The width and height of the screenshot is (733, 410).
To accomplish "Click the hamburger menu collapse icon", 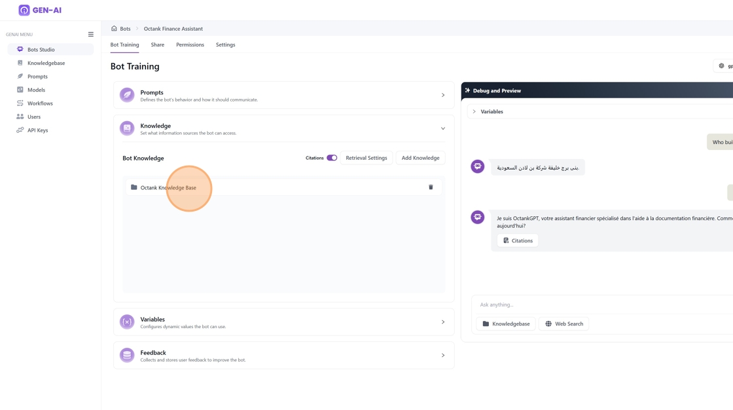I will pyautogui.click(x=91, y=34).
